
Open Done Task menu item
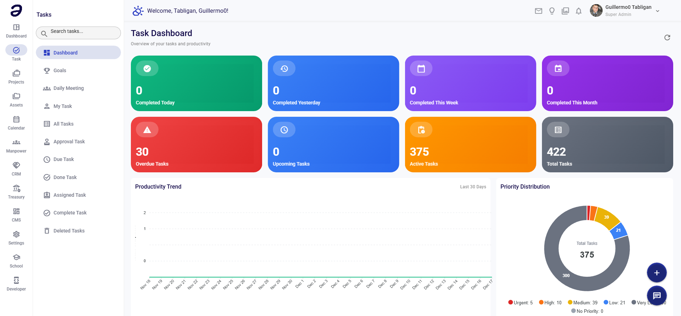78,177
